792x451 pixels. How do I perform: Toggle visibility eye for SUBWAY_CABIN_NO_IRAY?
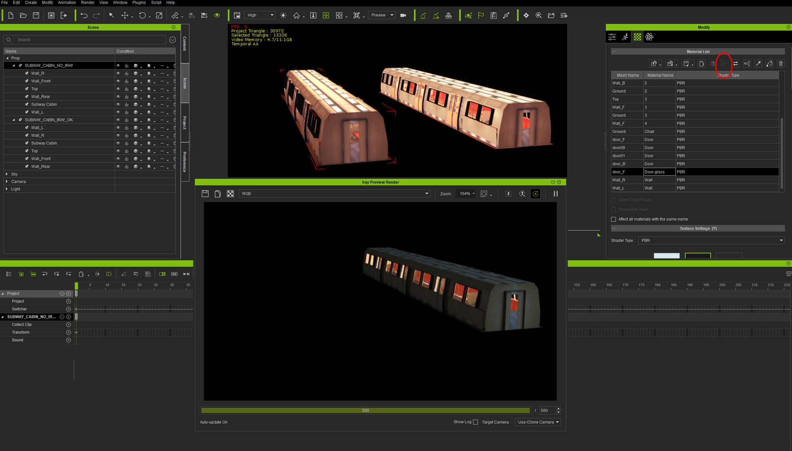(118, 65)
